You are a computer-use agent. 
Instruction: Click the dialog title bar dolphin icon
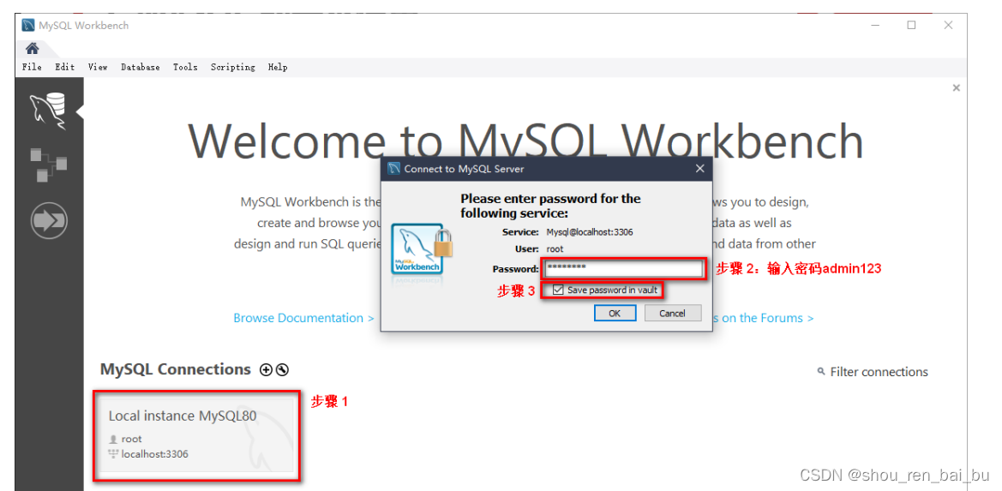(393, 169)
